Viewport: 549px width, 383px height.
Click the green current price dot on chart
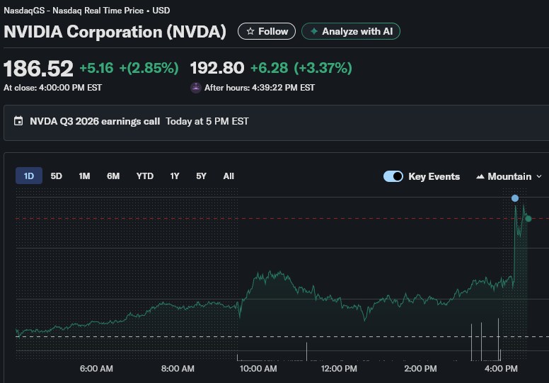528,219
